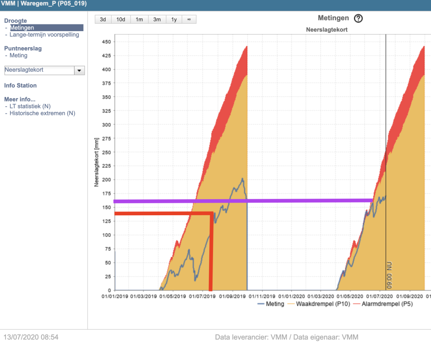Click the 09:00 NU timeline marker
The image size is (431, 345).
[x=389, y=275]
